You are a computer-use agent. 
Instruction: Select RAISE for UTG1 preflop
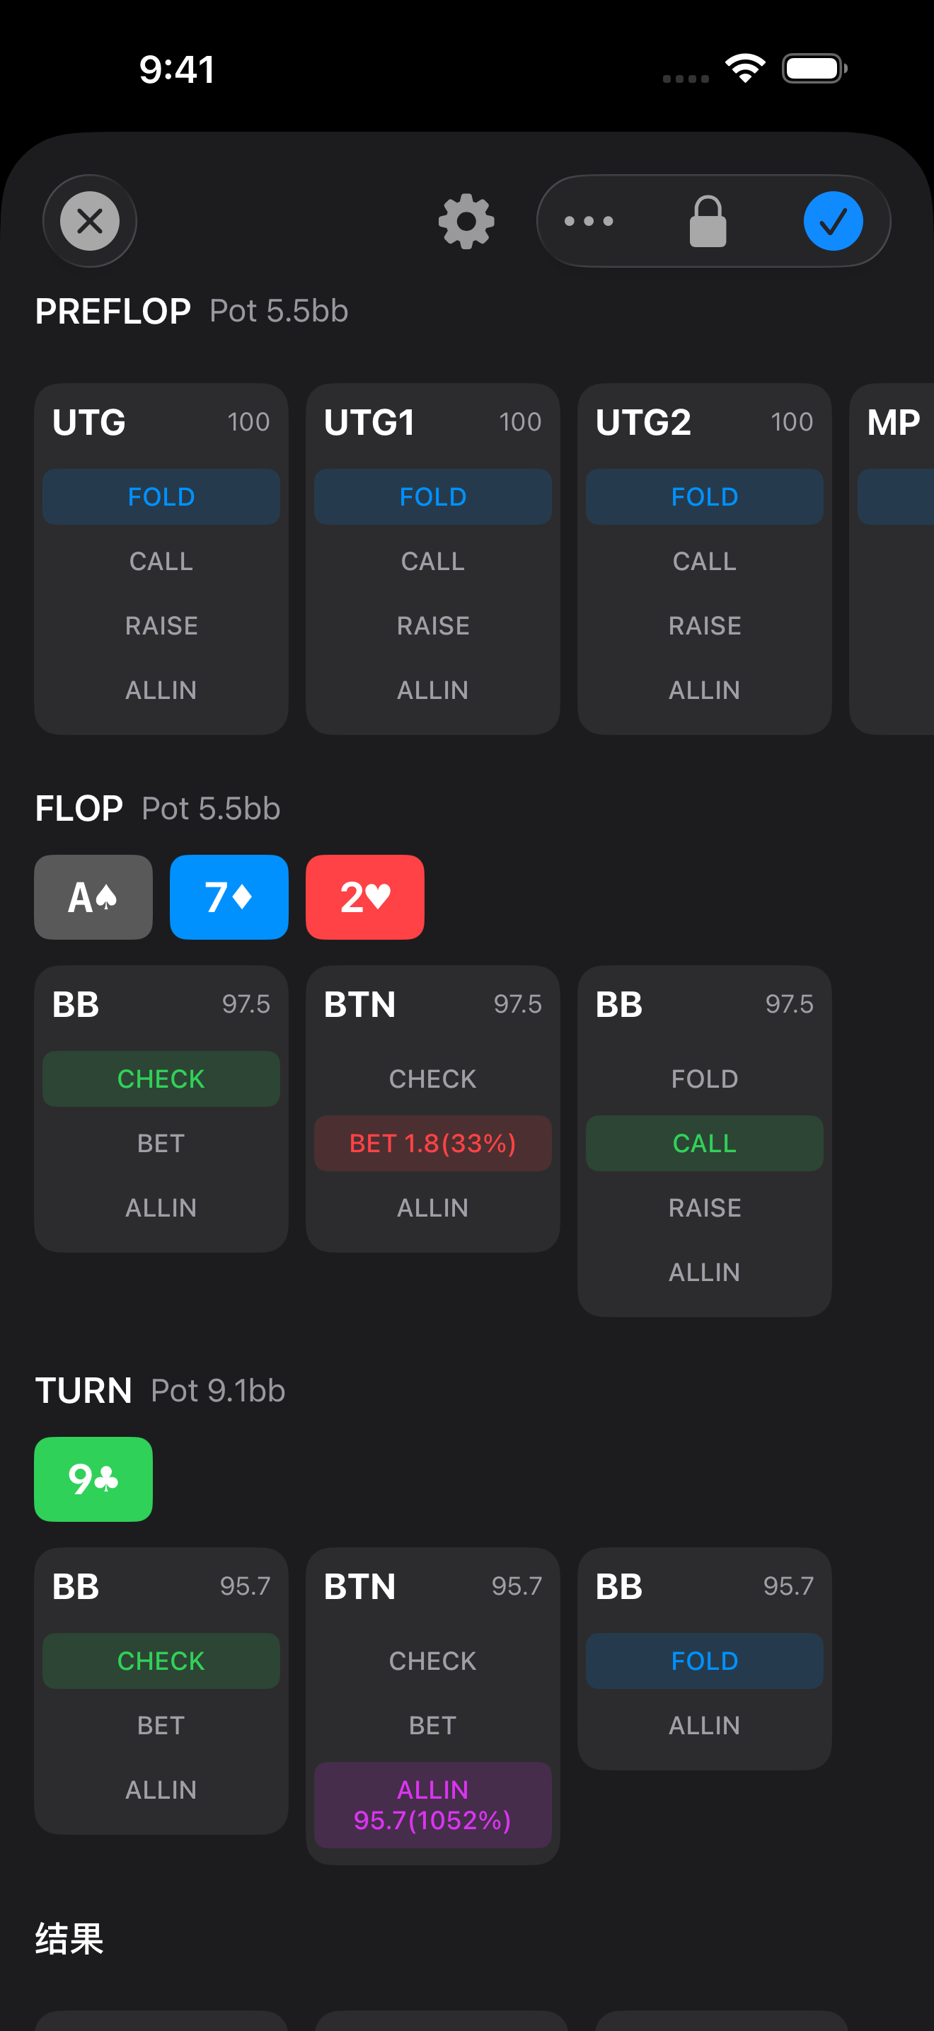point(432,626)
